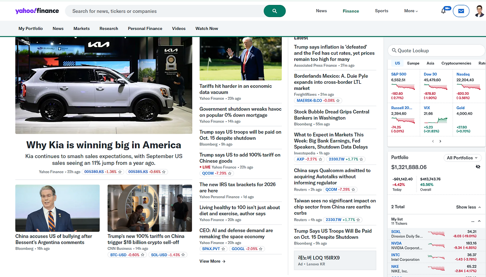Open the Personal Finance navigation menu

tap(145, 28)
